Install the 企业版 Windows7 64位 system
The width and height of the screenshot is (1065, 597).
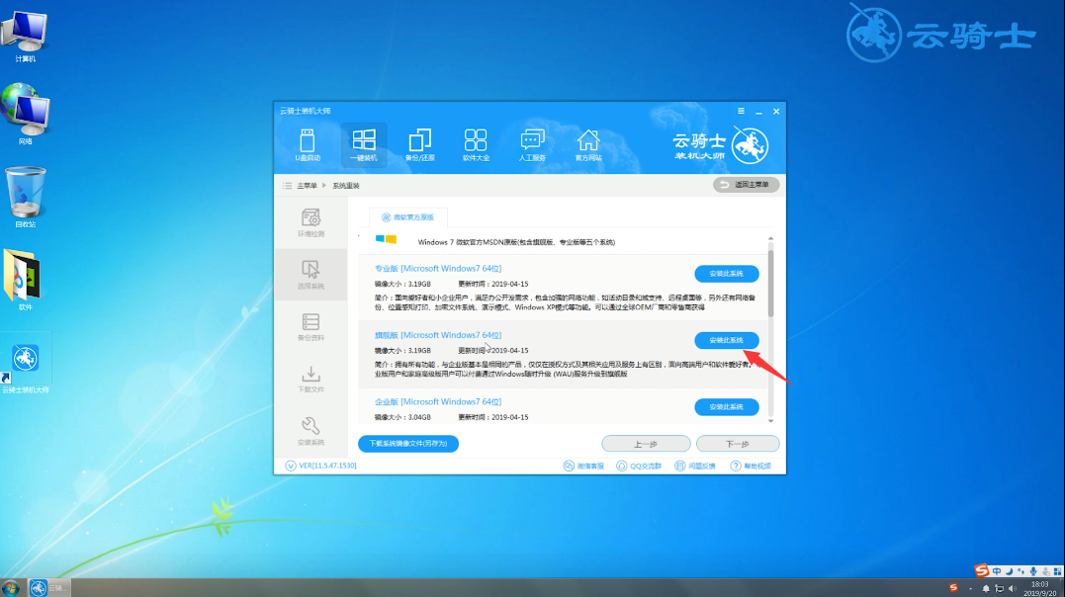(726, 407)
